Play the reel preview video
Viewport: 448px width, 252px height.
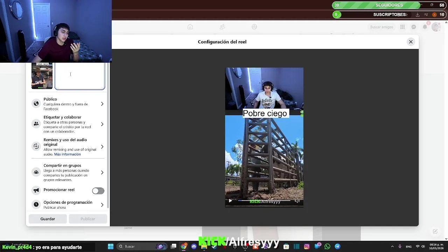point(230,201)
